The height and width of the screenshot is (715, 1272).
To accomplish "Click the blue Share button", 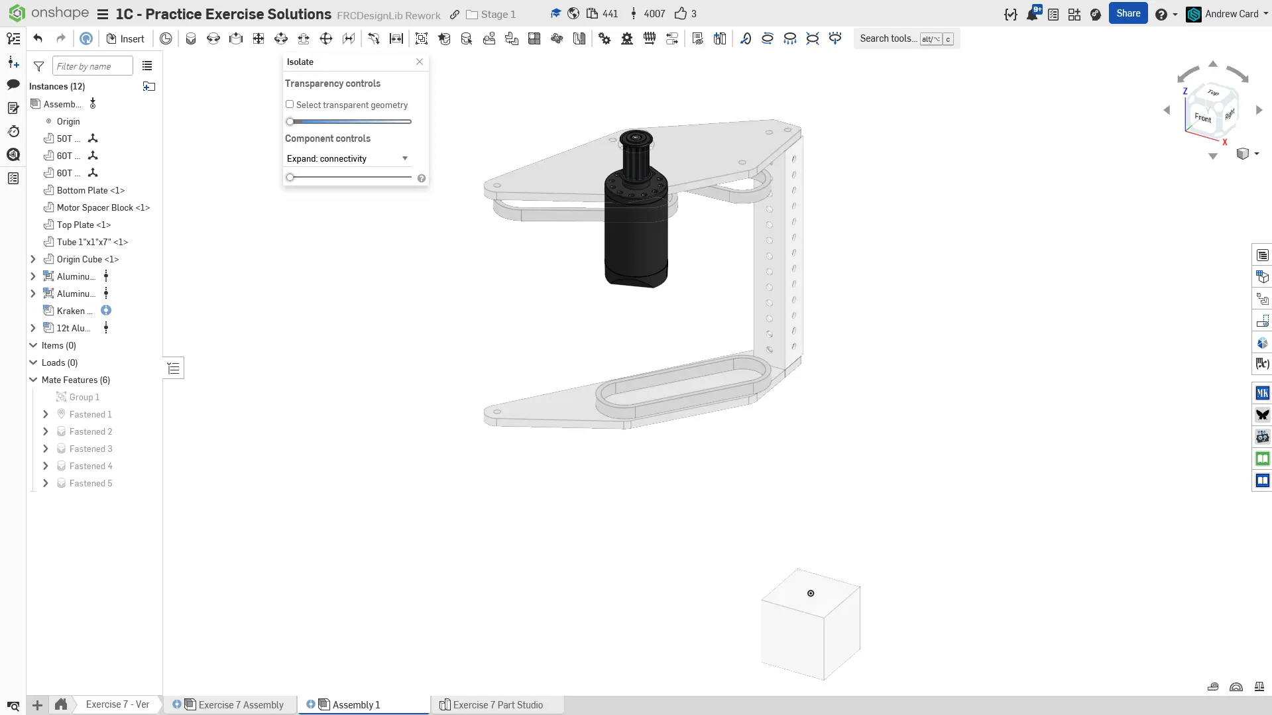I will tap(1127, 13).
